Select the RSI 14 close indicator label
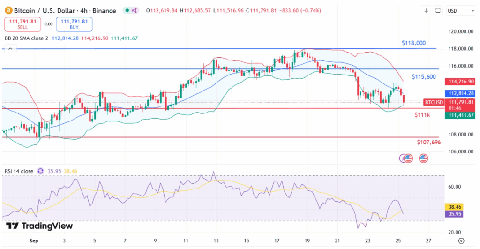480x249 pixels. click(x=19, y=171)
